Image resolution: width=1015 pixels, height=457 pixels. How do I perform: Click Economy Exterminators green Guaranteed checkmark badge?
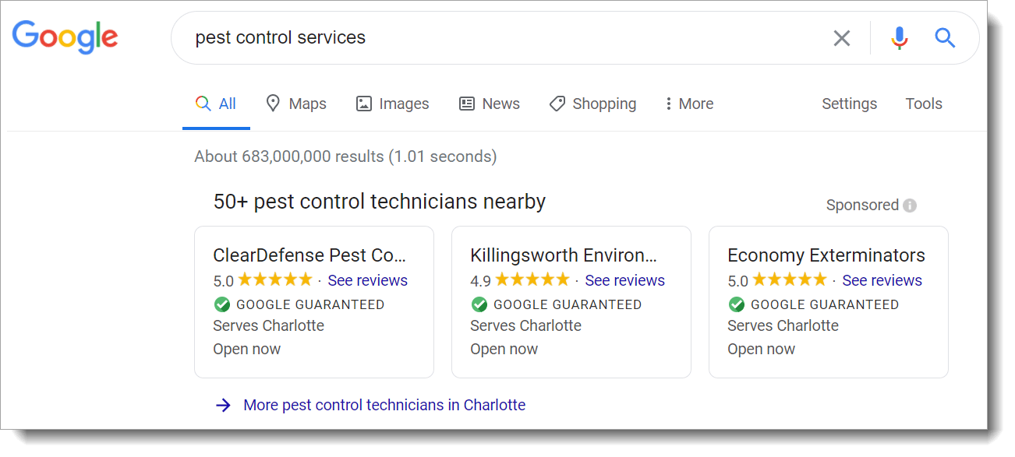[737, 304]
